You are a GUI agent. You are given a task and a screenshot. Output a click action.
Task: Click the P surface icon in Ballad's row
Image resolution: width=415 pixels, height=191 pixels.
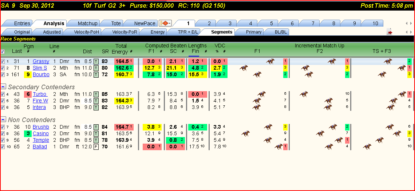(96, 147)
